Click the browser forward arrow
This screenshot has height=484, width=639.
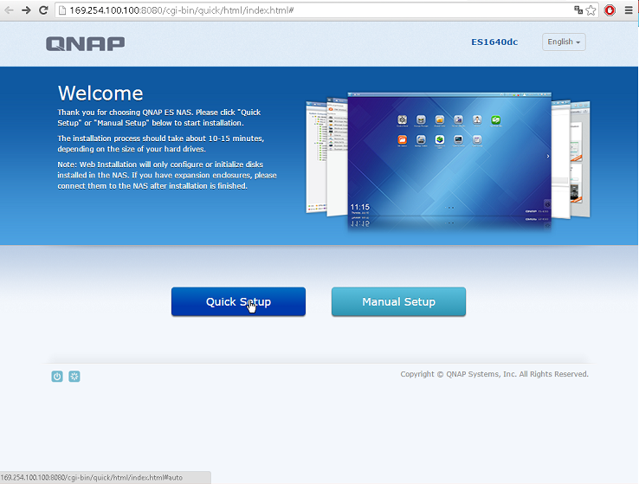click(26, 10)
